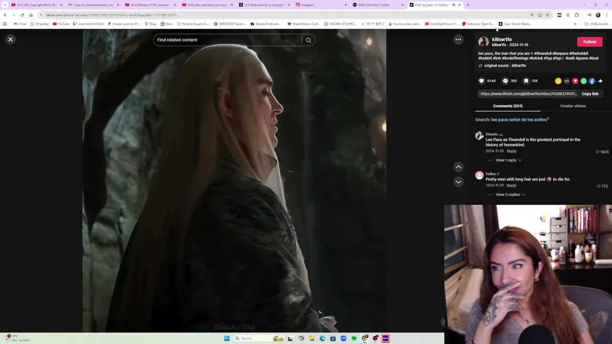The width and height of the screenshot is (612, 344).
Task: Go to next video with down arrow
Action: point(458,182)
